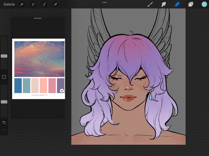This screenshot has width=209, height=156.
Task: Pick the peach palette swatch in reference
Action: (x=43, y=86)
